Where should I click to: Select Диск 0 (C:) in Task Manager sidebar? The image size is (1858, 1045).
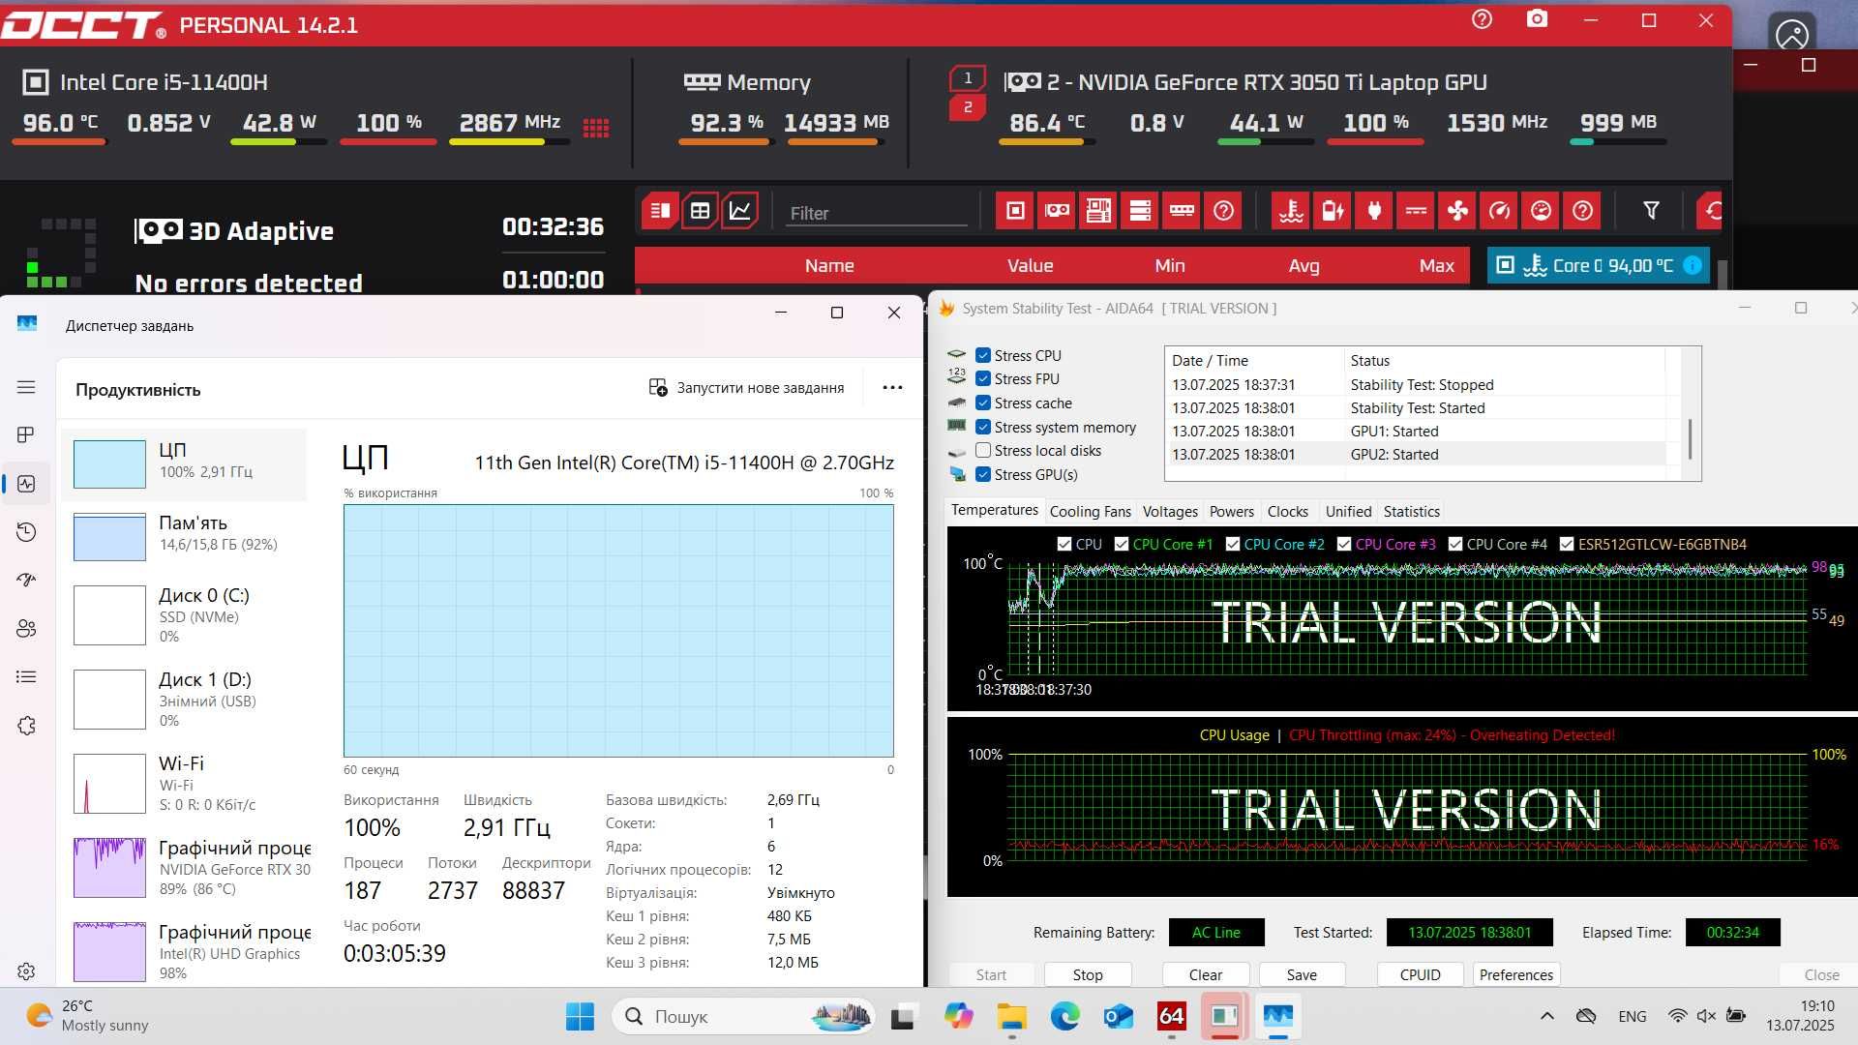pyautogui.click(x=185, y=614)
